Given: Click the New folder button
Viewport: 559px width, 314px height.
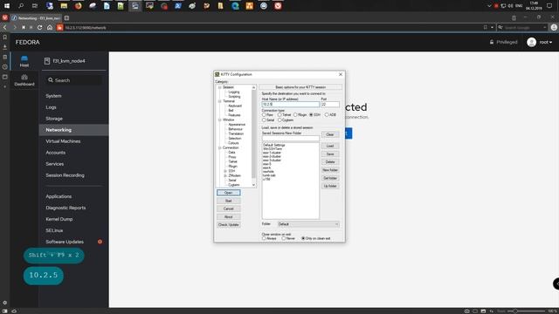Looking at the screenshot, I should pos(330,170).
